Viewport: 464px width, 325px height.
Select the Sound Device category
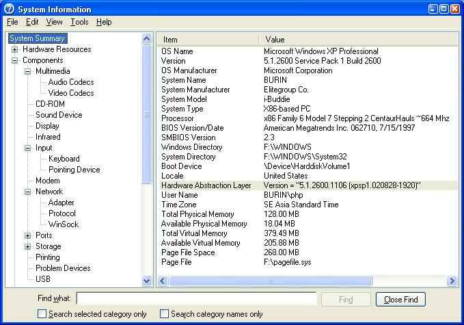[59, 115]
